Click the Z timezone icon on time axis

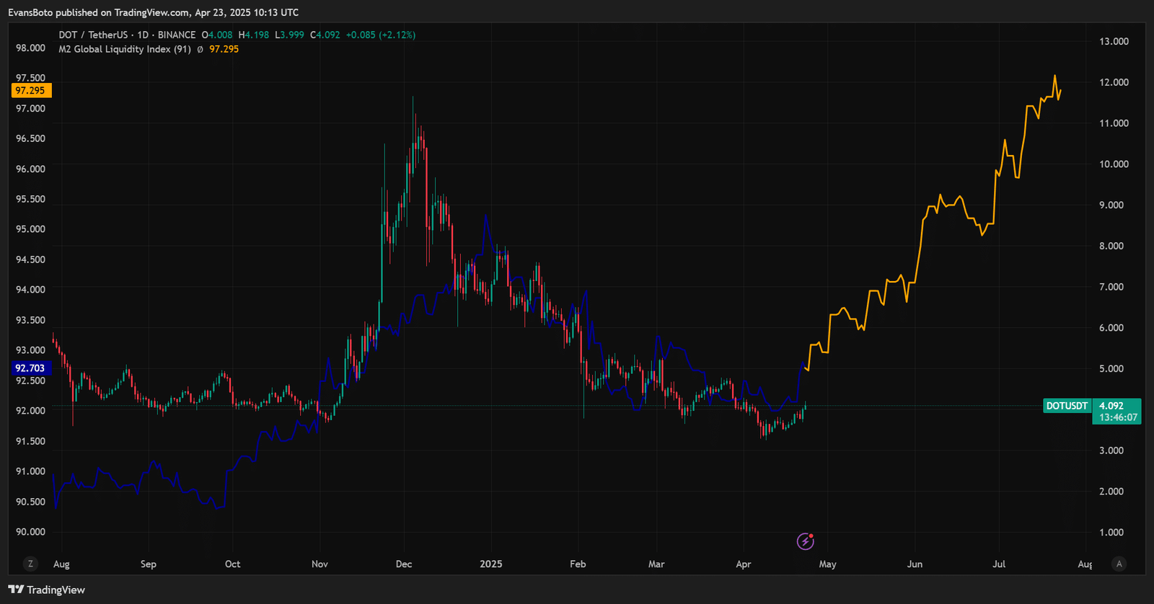tap(30, 564)
